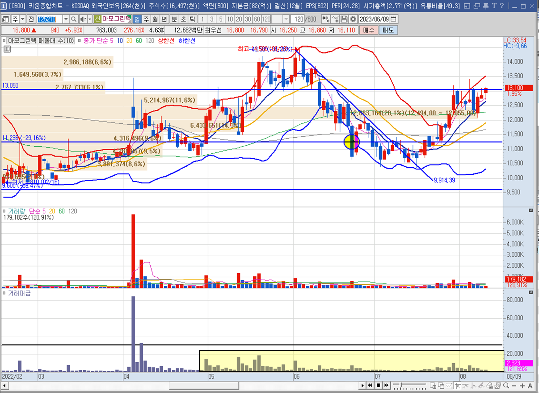Viewport: 539px width, 393px height.
Task: Click the horizontal line spacing icon at bottom
Action: pos(449,386)
